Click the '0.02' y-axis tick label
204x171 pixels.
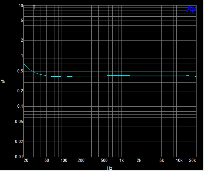point(19,141)
